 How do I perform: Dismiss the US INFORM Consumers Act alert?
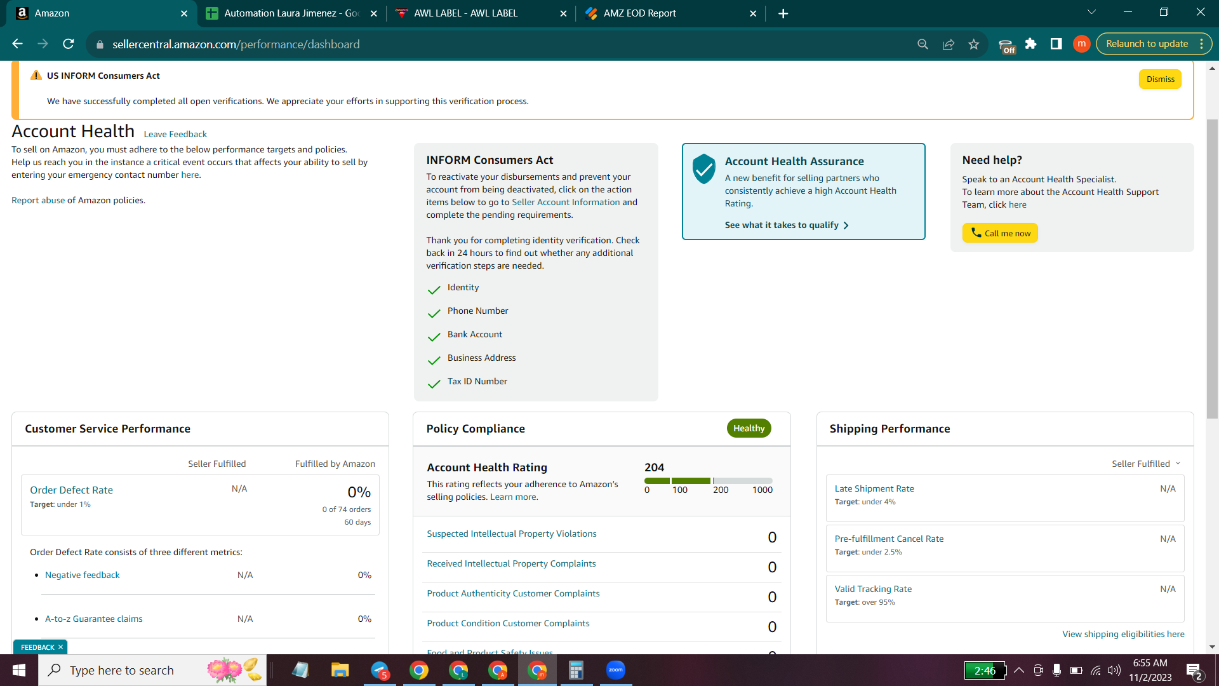coord(1160,79)
